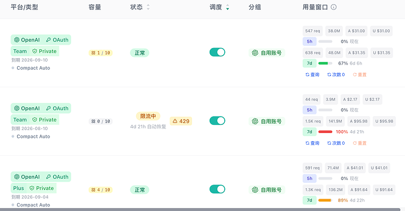Click the info icon beside 用量窗口

tap(333, 7)
